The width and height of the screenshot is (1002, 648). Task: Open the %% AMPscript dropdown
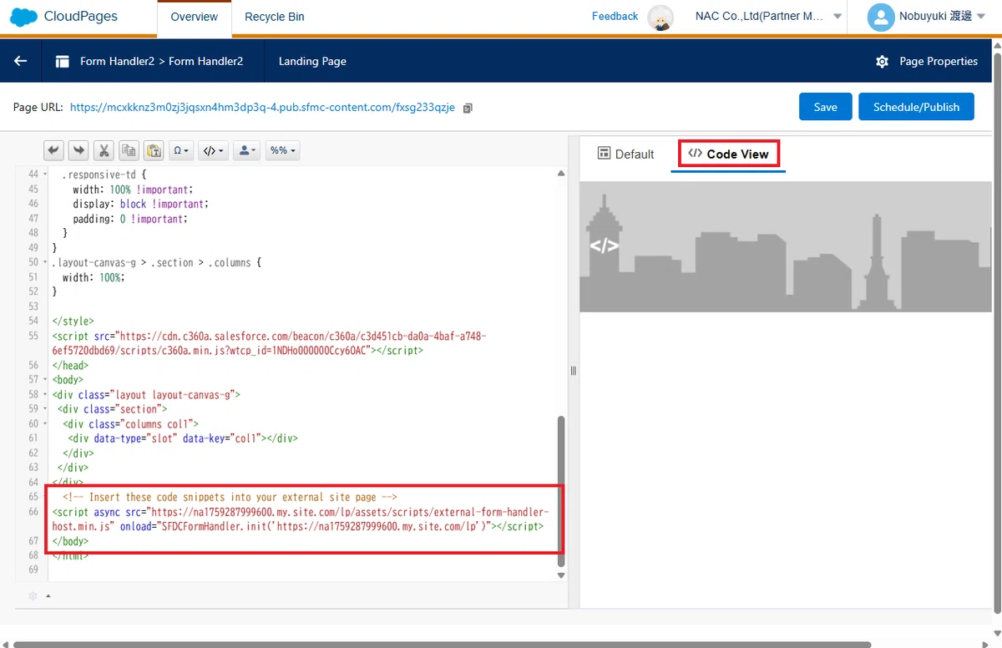click(282, 150)
